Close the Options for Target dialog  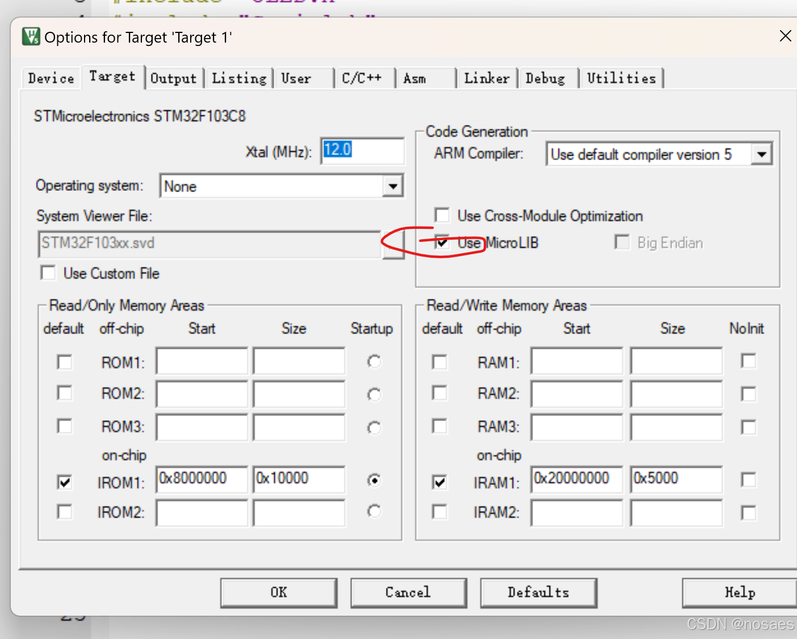(786, 36)
